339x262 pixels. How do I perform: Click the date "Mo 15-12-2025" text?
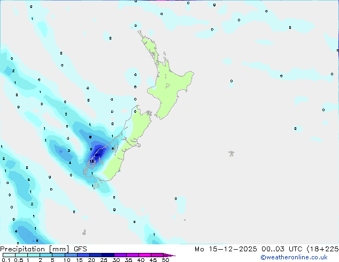(226, 249)
